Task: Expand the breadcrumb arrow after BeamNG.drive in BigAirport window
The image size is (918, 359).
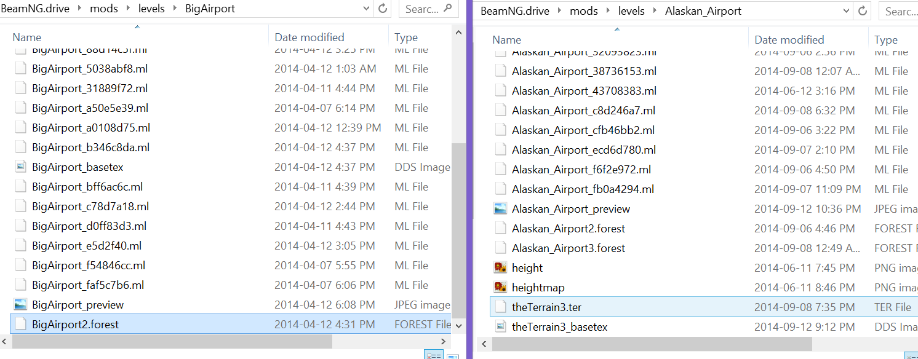Action: 79,9
